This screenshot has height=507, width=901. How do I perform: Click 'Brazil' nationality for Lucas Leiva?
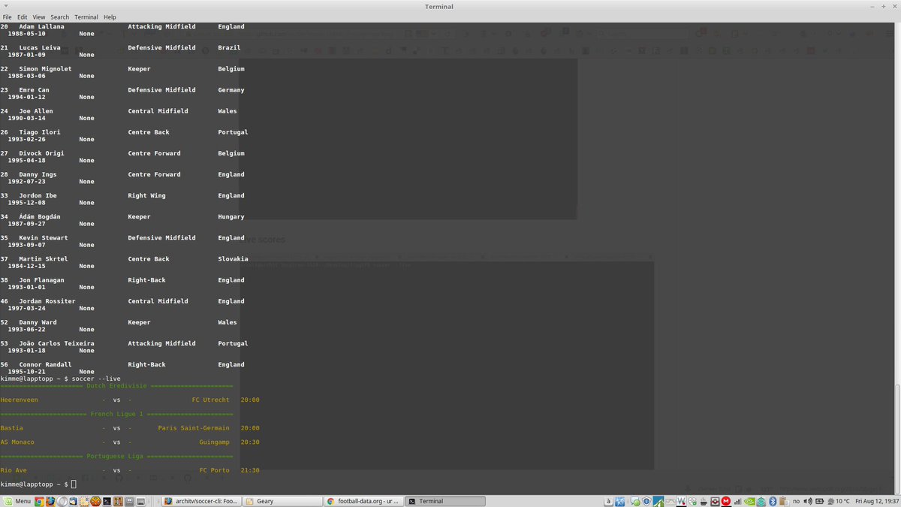pyautogui.click(x=230, y=48)
